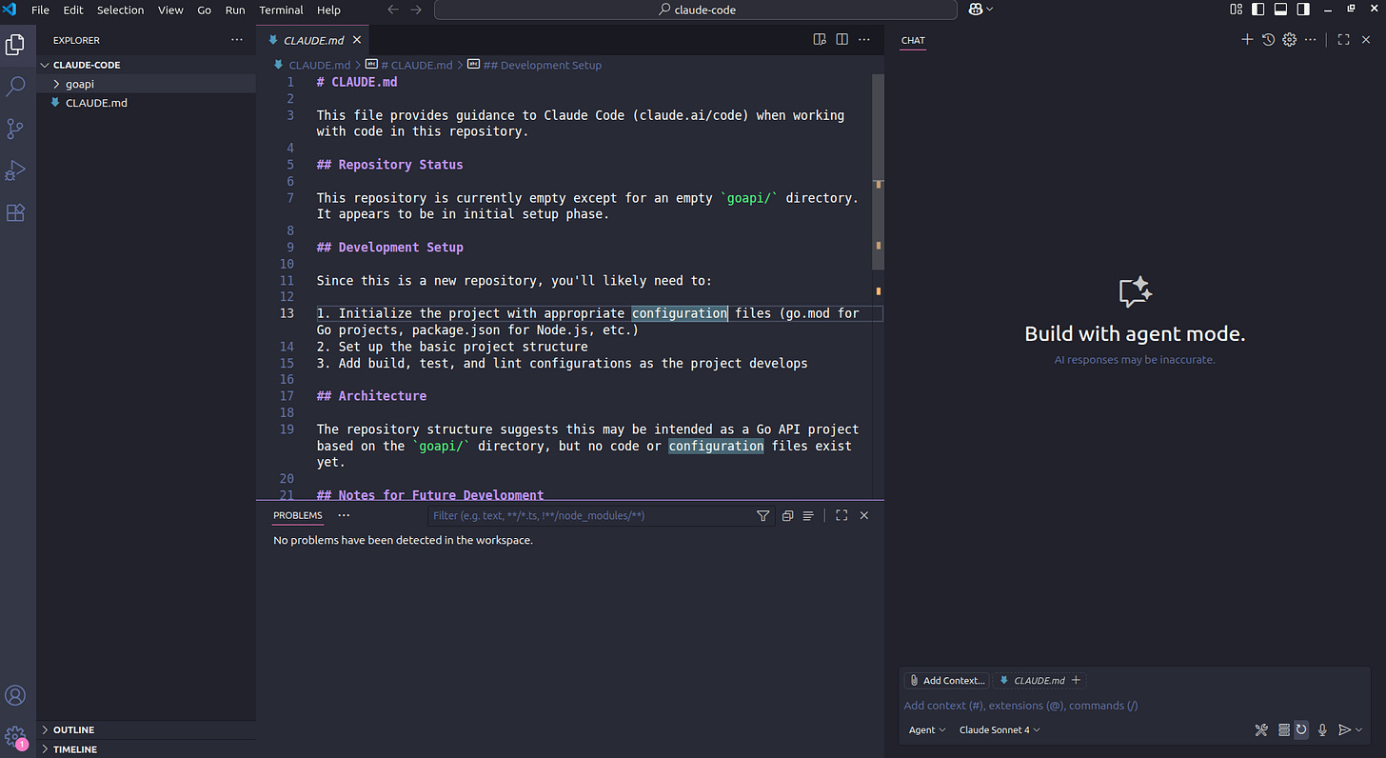Open the send button dropdown chevron

click(x=1359, y=730)
